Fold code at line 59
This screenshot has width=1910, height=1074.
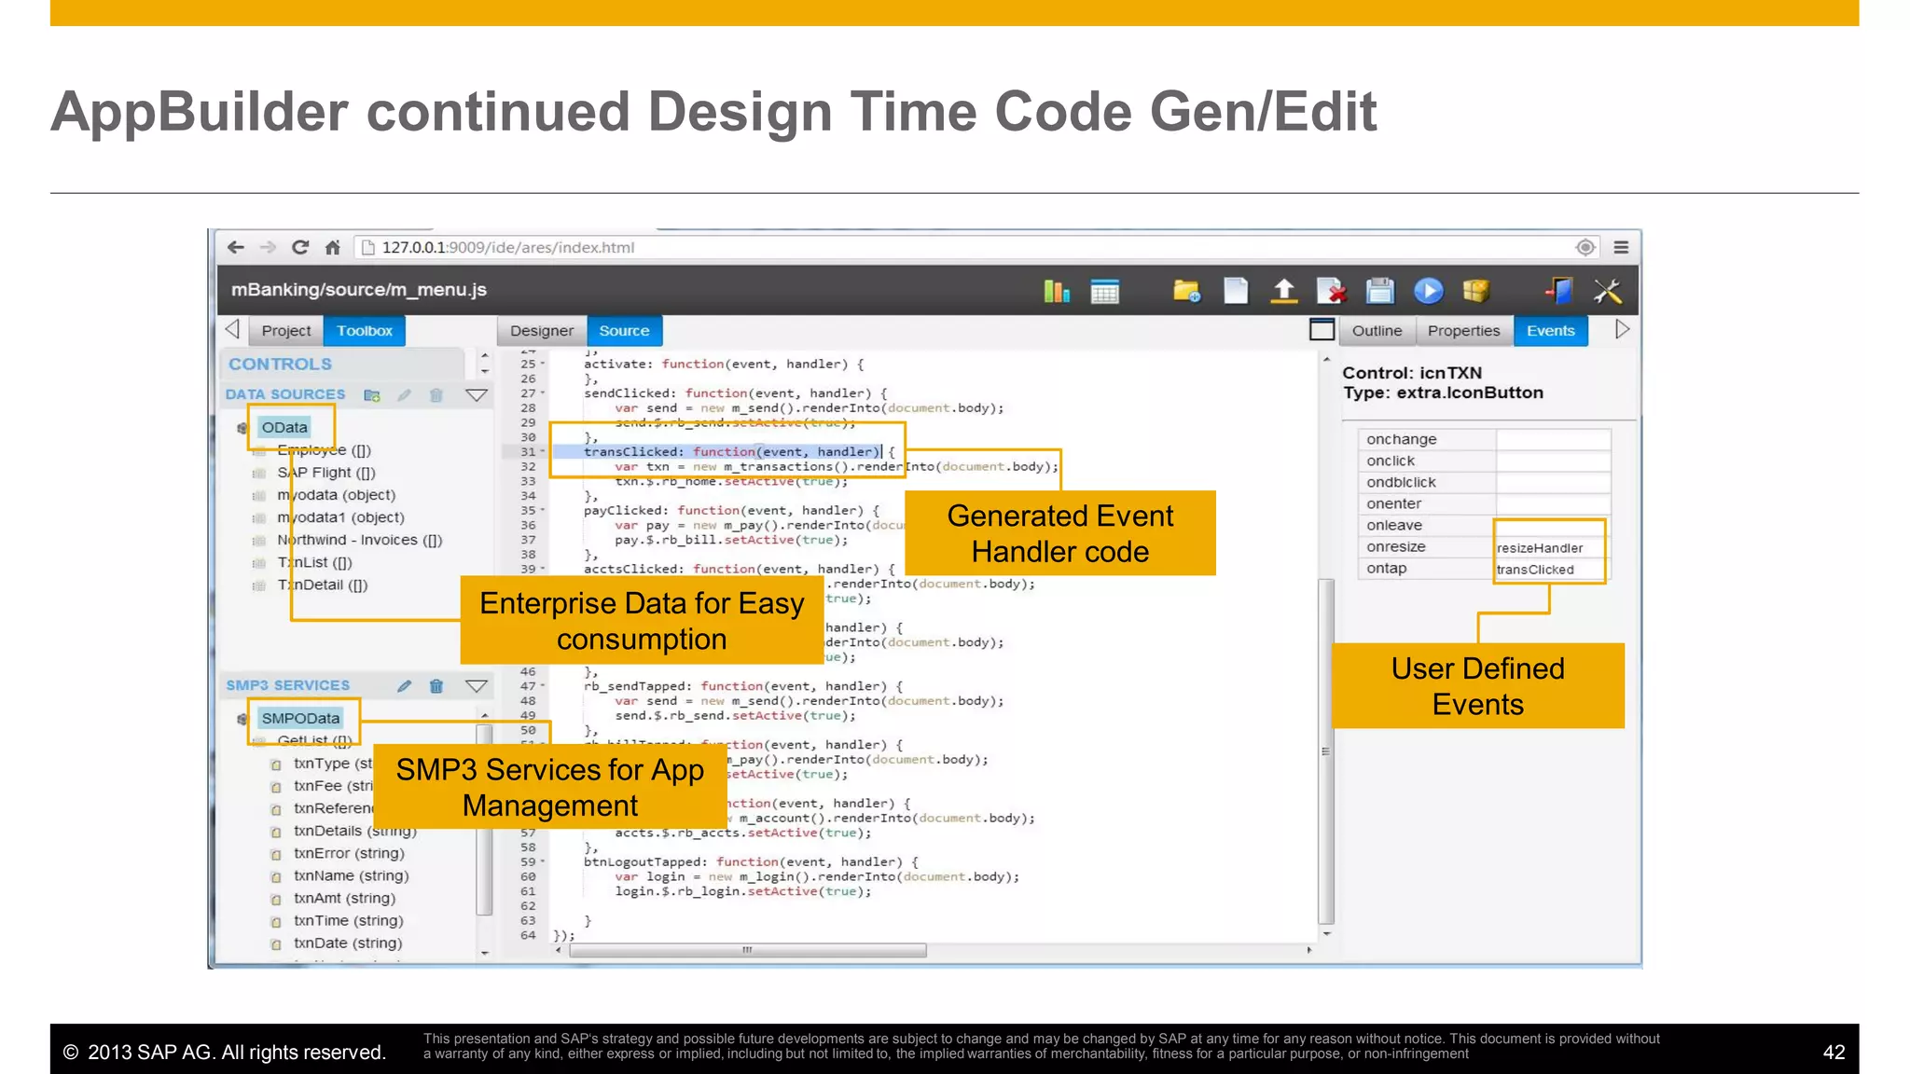(x=543, y=862)
